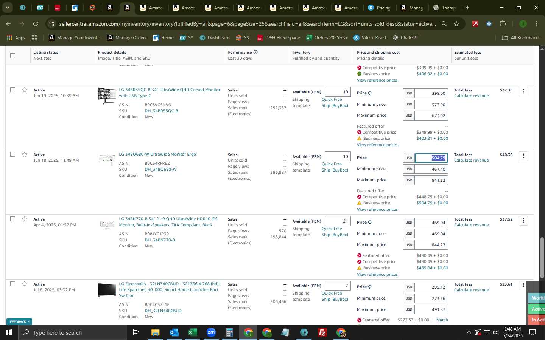Open actions menu for the $37.52 fees row
This screenshot has height=340, width=545.
[523, 221]
